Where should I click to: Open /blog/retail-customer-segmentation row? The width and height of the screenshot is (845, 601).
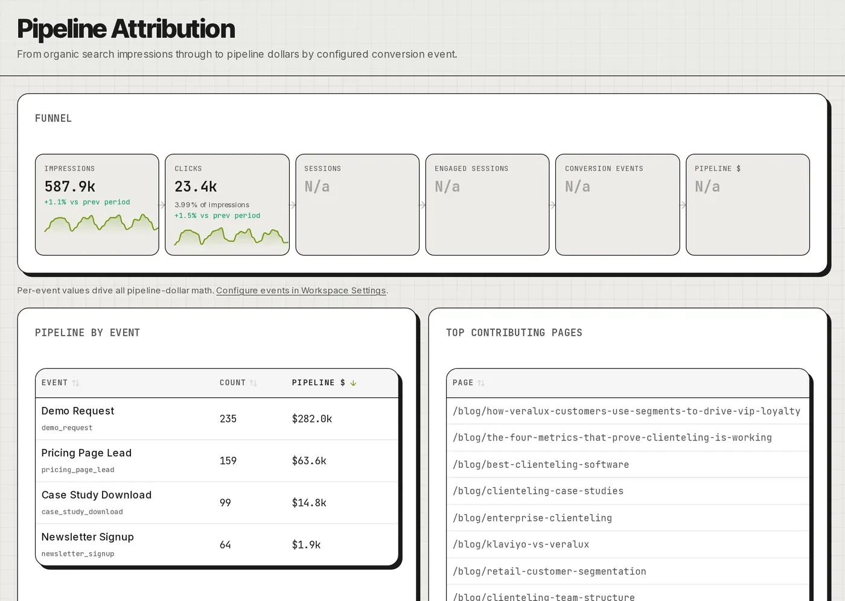point(628,571)
